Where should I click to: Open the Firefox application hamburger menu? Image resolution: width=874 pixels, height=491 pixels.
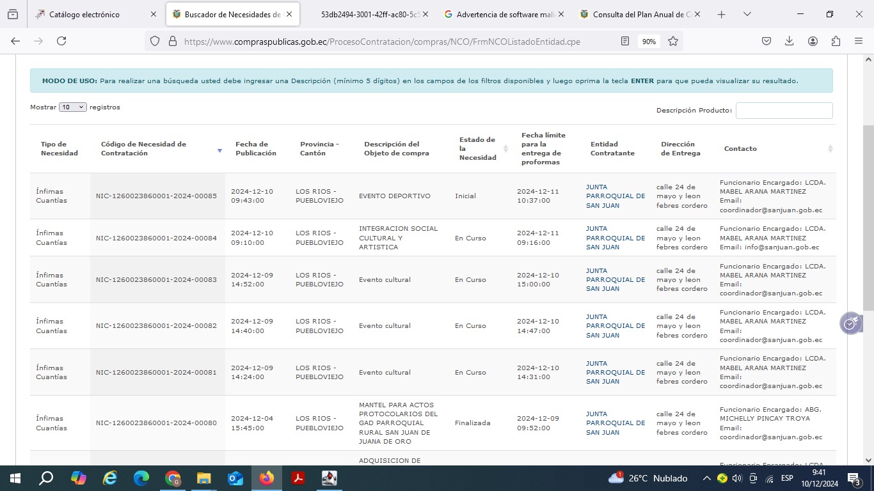click(859, 41)
